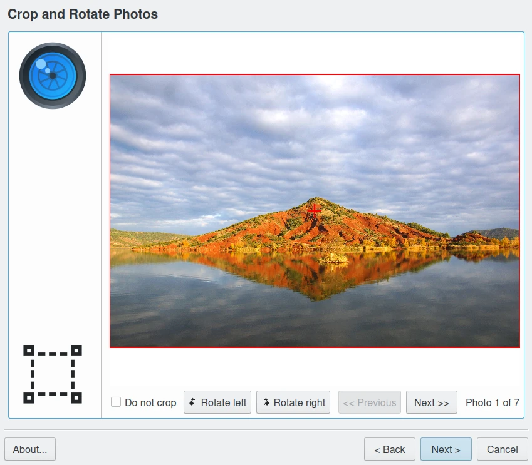Click the clockwise arrow icon on Rotate right
The width and height of the screenshot is (532, 465).
[x=266, y=402]
